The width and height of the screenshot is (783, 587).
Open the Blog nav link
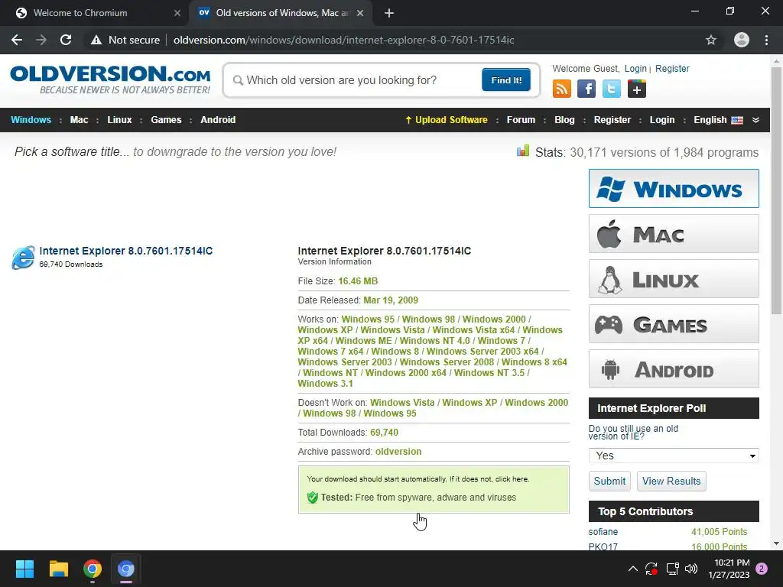[564, 120]
